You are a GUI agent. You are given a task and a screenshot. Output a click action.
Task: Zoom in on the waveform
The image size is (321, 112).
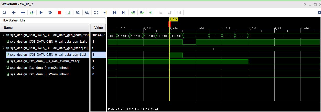[x=78, y=12]
